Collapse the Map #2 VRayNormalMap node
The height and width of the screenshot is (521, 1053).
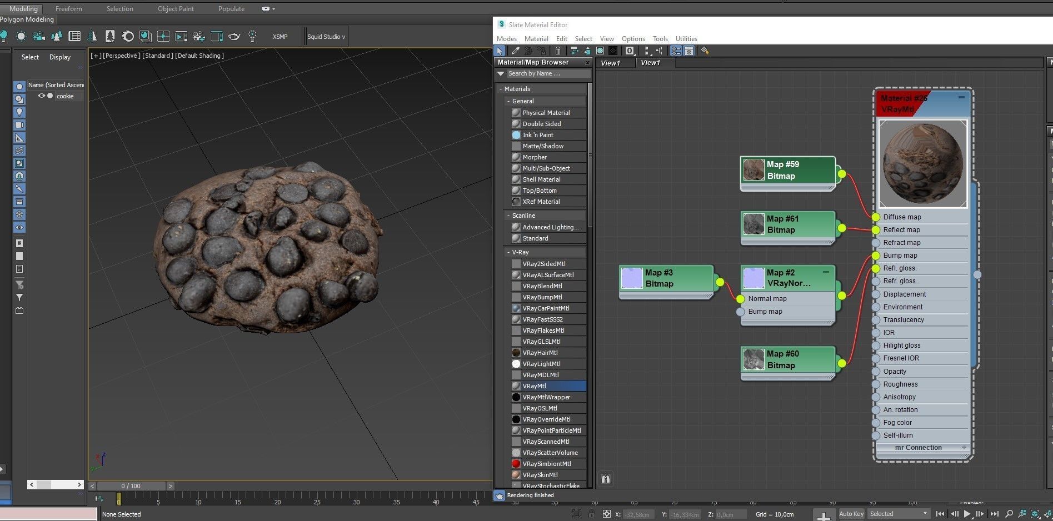coord(826,272)
